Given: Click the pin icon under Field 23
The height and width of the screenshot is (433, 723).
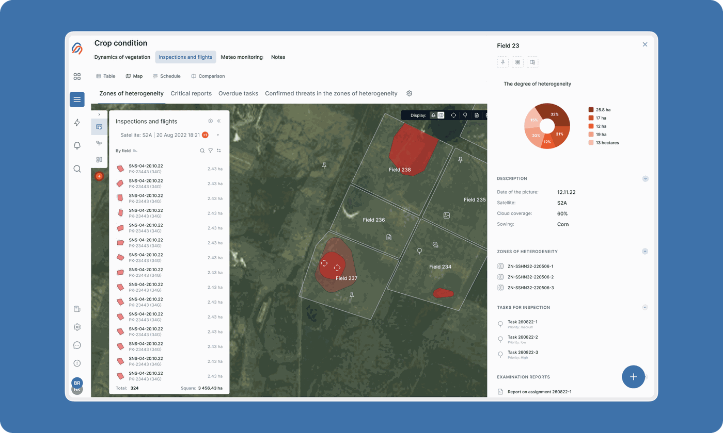Looking at the screenshot, I should 502,62.
